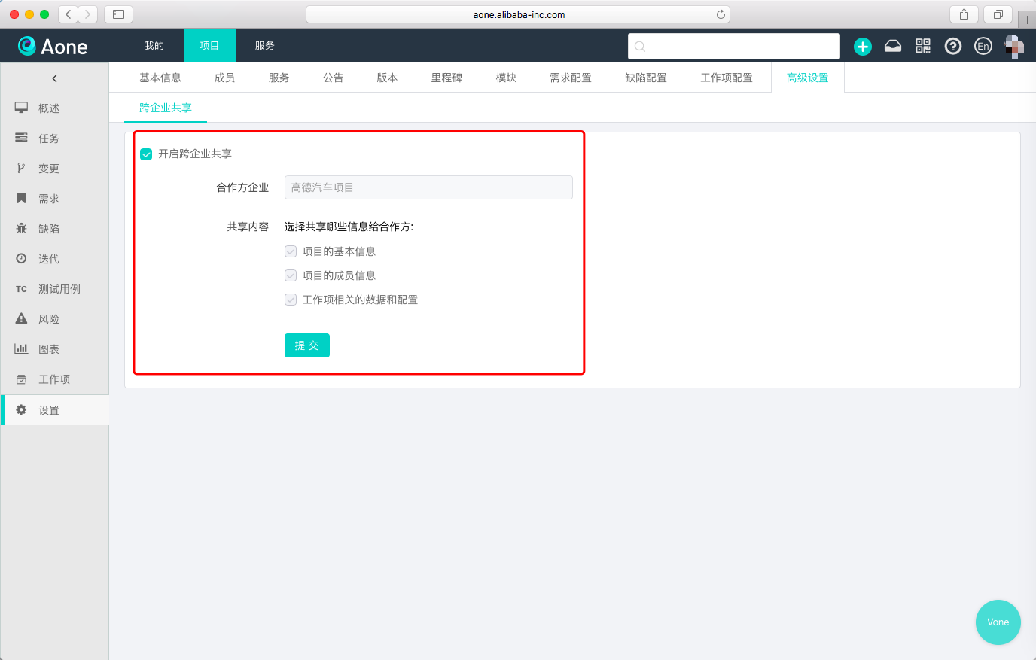Image resolution: width=1036 pixels, height=660 pixels.
Task: Click the search magnifier icon
Action: click(x=640, y=47)
